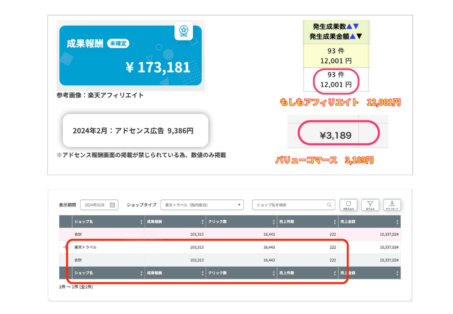The image size is (453, 314).
Task: Sort 発生成果数 ascending with blue up arrow
Action: coord(349,27)
